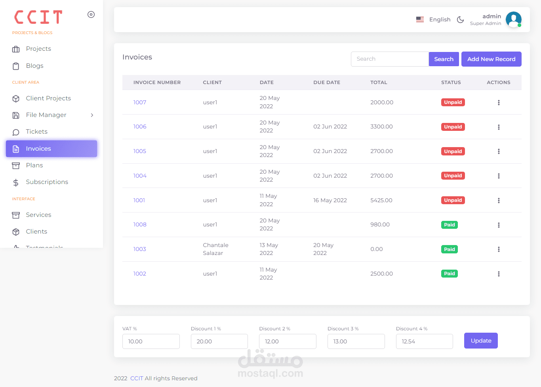
Task: Click the STATUS column header
Action: click(x=451, y=82)
